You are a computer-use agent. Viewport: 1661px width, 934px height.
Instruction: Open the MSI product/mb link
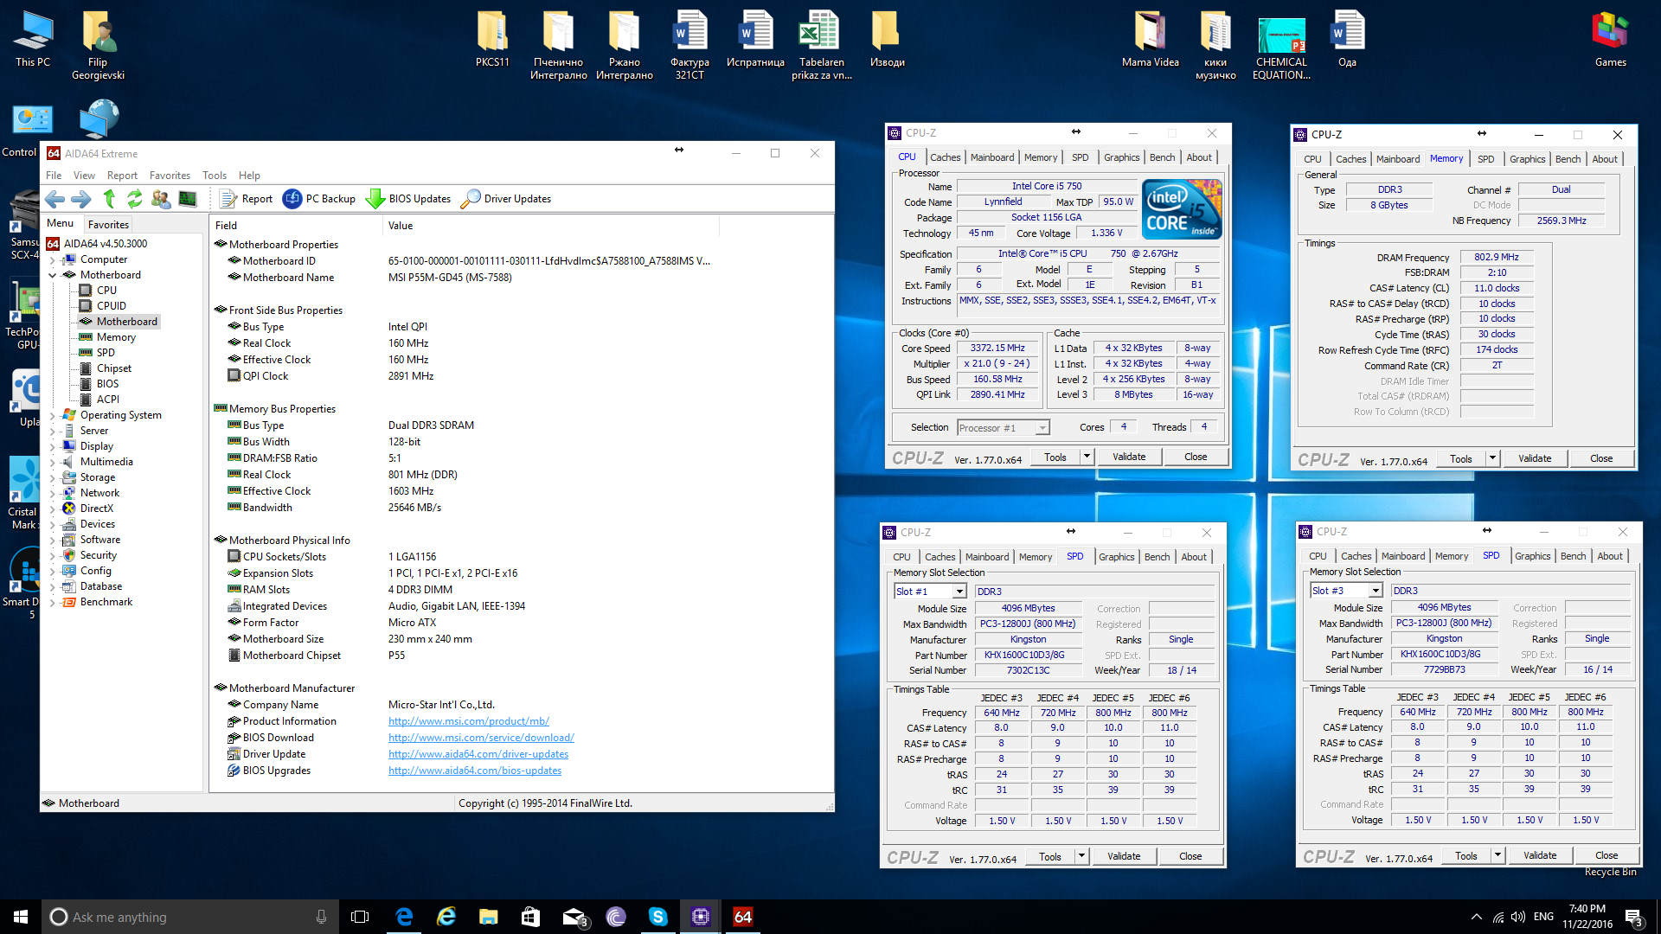click(468, 721)
